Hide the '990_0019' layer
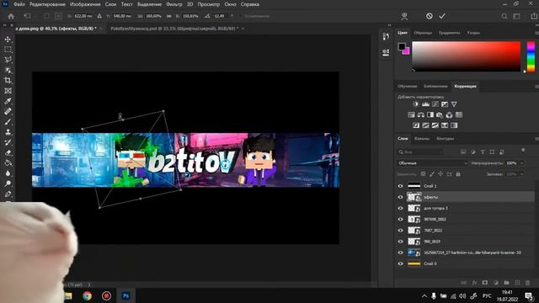This screenshot has width=539, height=303. pyautogui.click(x=401, y=242)
